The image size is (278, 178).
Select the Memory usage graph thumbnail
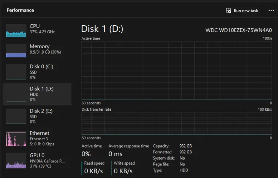pos(16,51)
